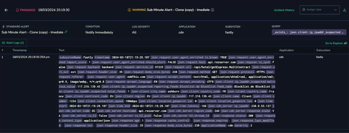Click the json.request.protocol key tag
The image size is (349, 133).
237,72
